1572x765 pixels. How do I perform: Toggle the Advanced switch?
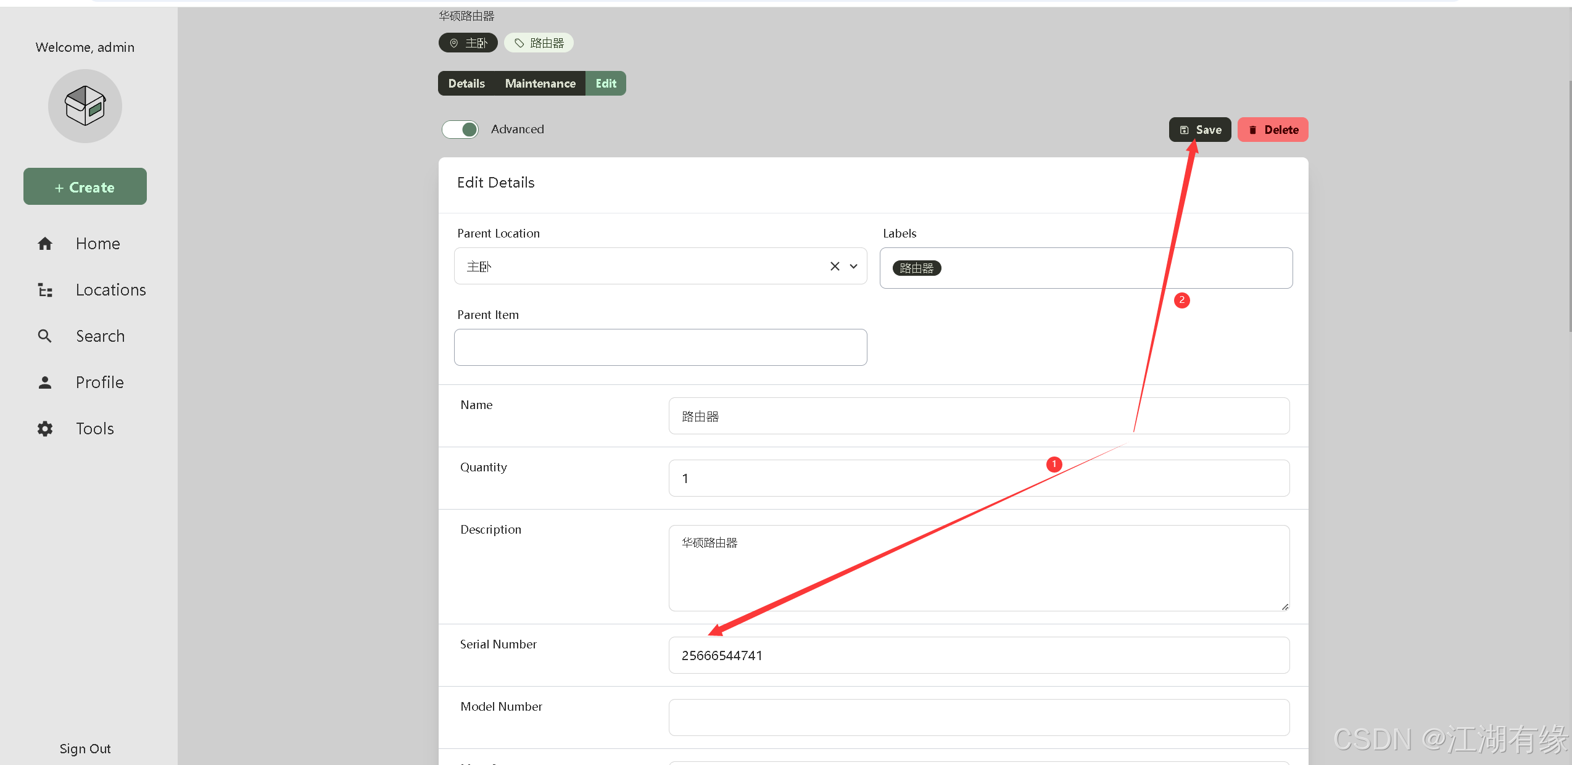[x=460, y=130]
